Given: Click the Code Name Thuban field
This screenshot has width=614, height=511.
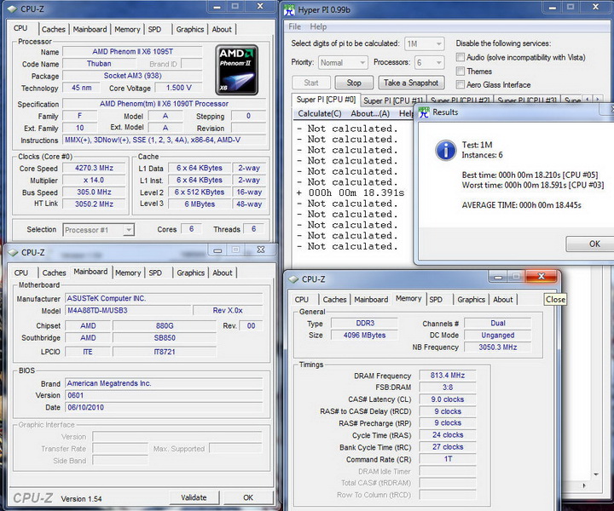Looking at the screenshot, I should [x=99, y=63].
